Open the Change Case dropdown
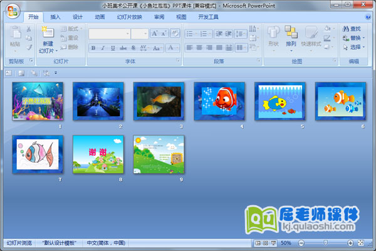Screen dimensions: 376x251 pyautogui.click(x=157, y=48)
